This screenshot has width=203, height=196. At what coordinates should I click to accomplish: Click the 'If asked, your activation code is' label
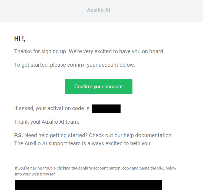click(x=52, y=108)
